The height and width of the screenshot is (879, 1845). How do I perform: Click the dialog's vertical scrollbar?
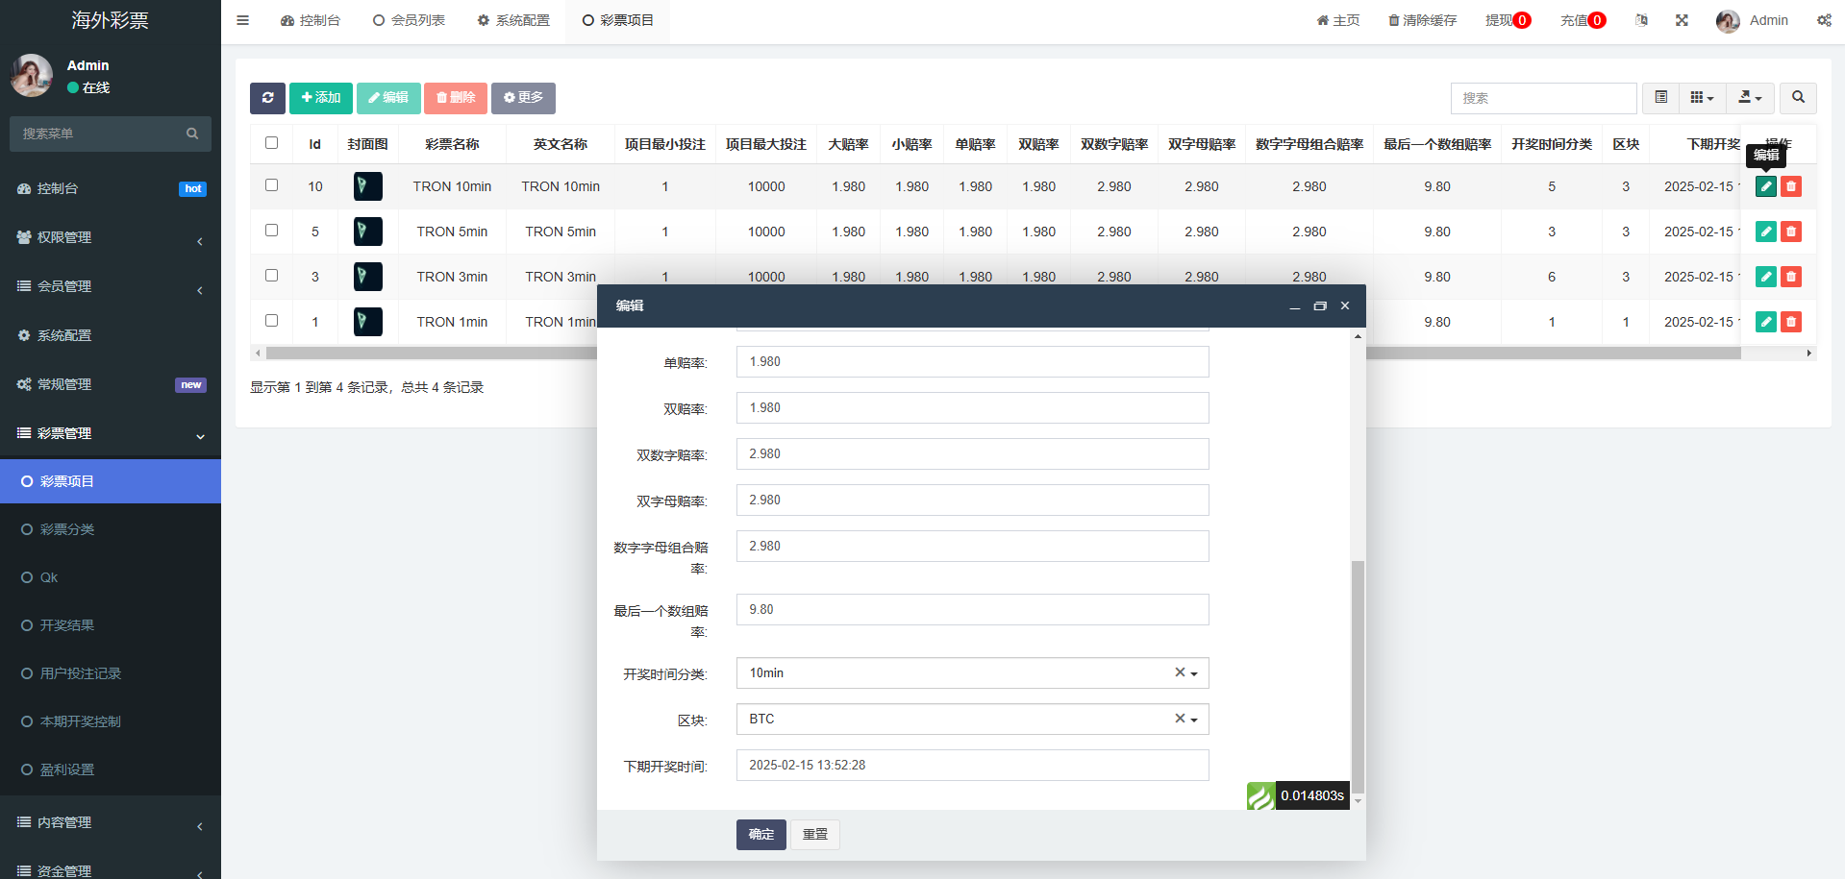1358,672
